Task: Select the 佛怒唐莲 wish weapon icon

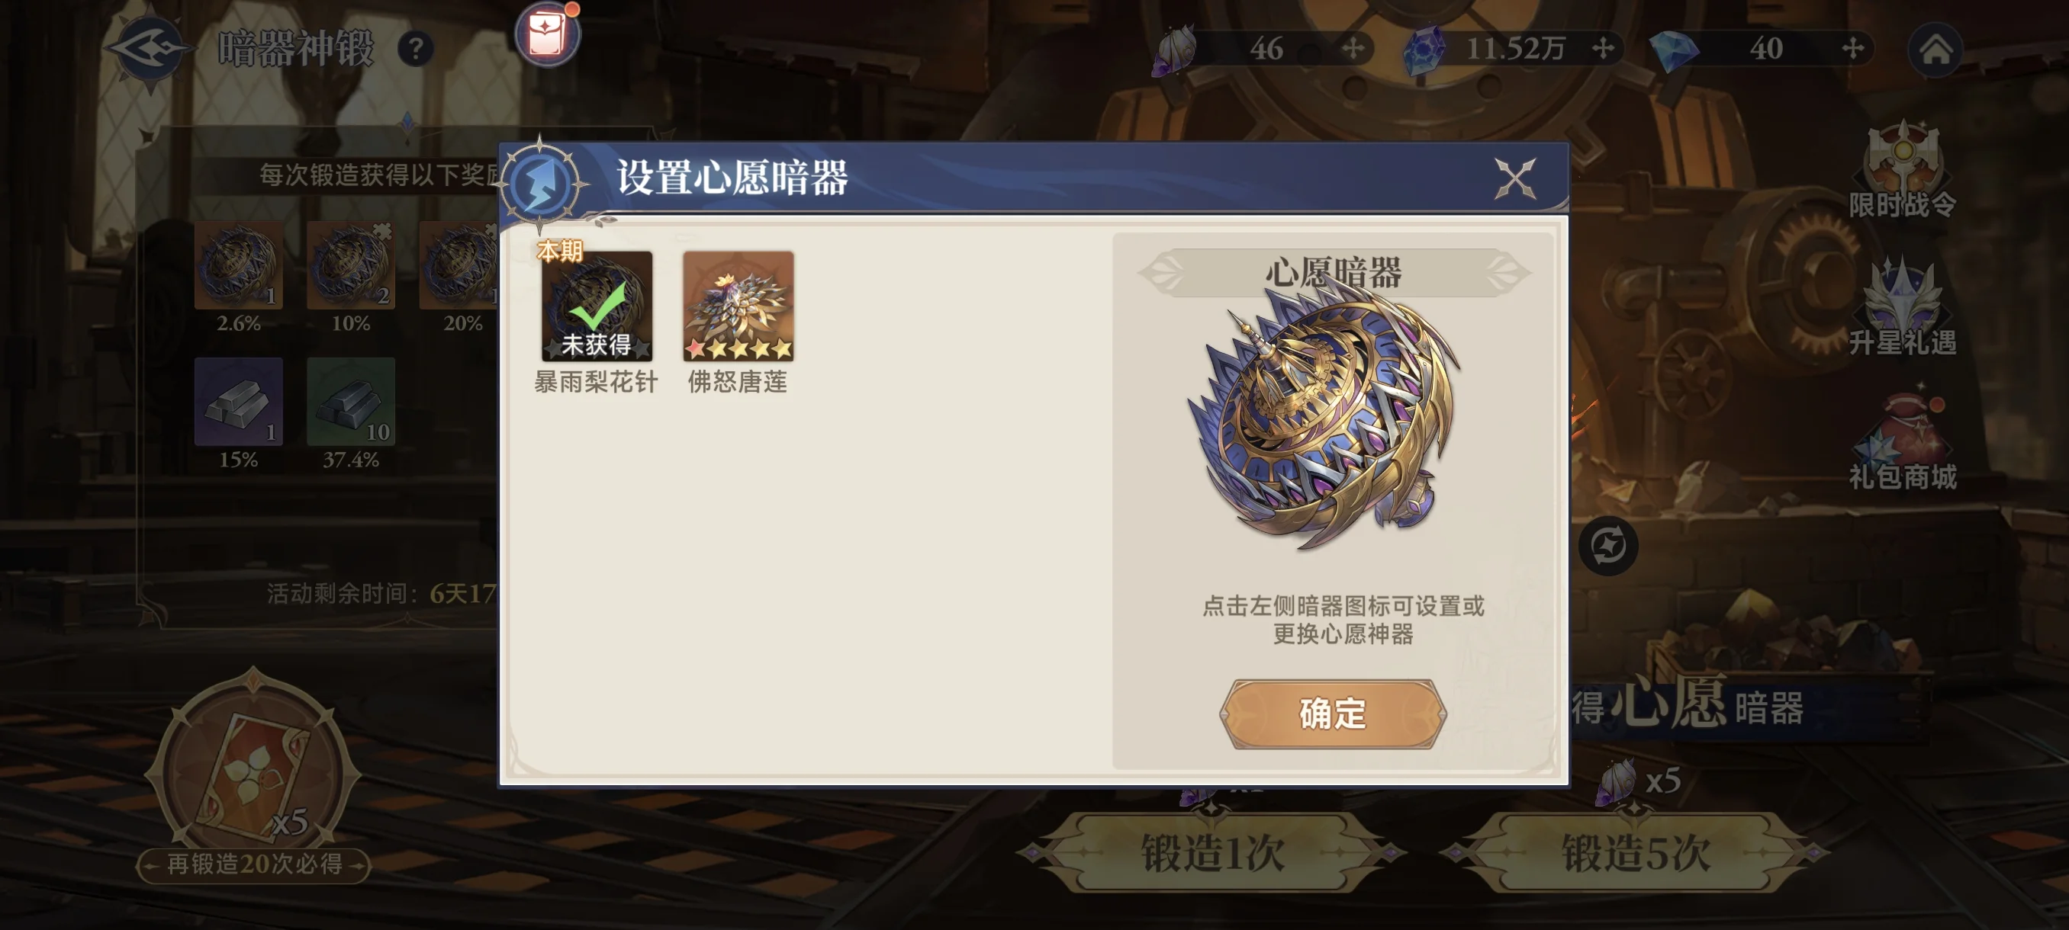Action: tap(738, 306)
